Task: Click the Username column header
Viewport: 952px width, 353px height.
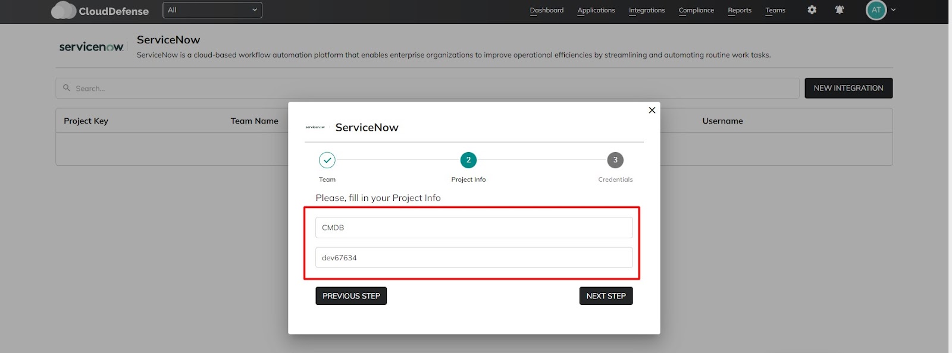Action: click(x=722, y=121)
